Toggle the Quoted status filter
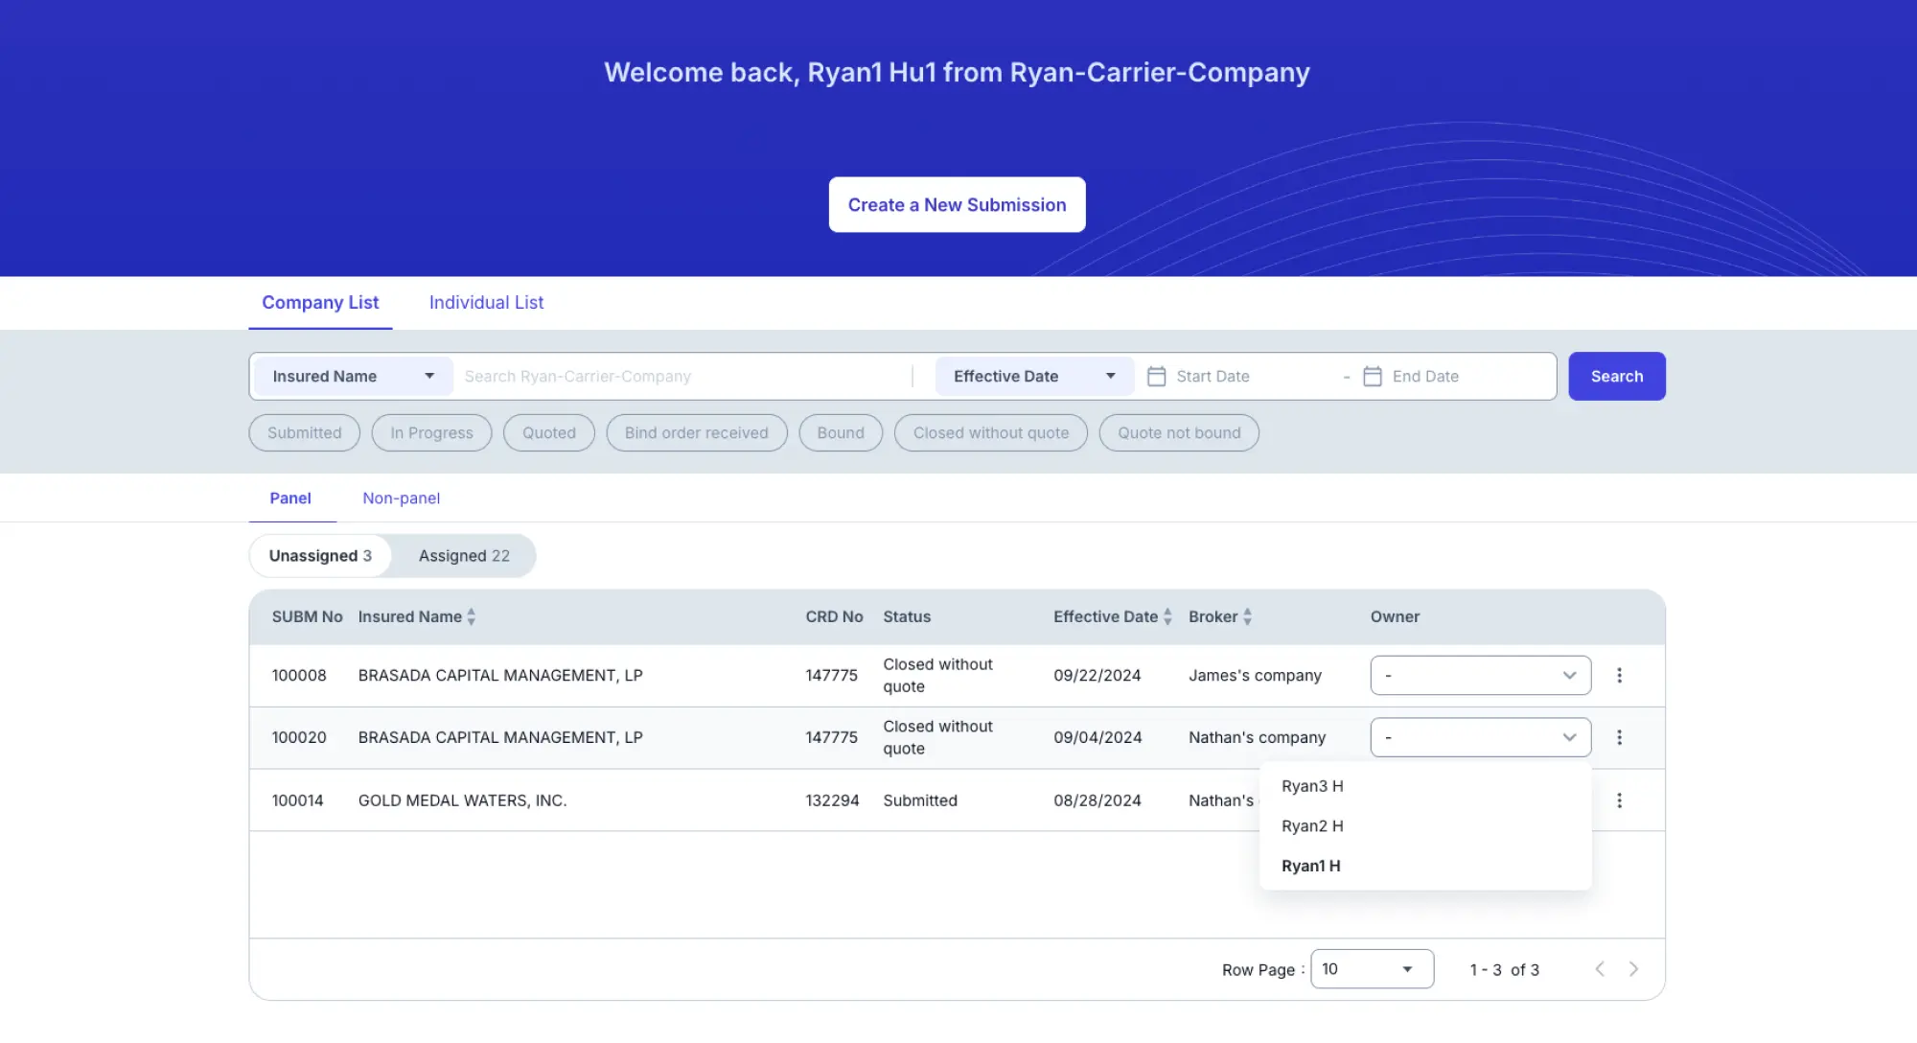Screen dimensions: 1917x1043 click(x=548, y=431)
